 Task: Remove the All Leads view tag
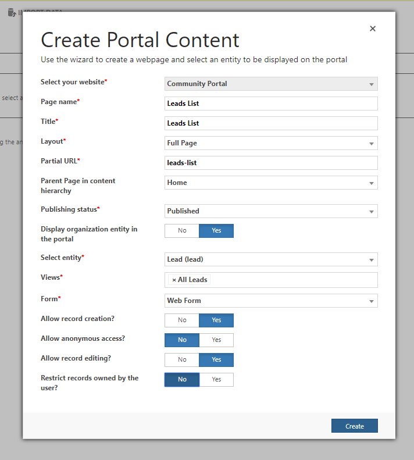[x=174, y=280]
